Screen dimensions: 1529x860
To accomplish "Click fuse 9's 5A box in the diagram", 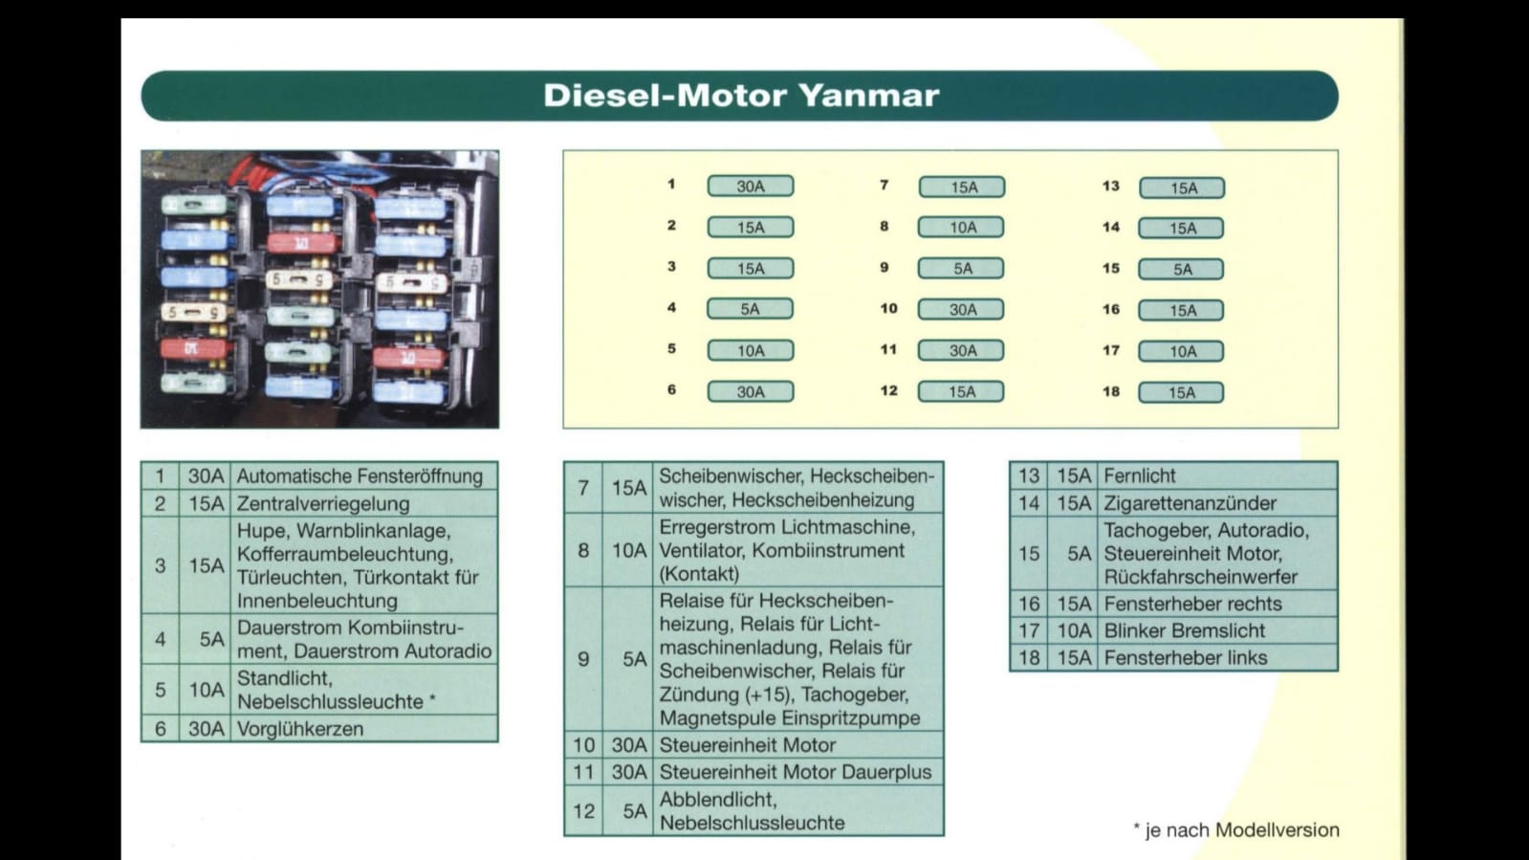I will [961, 269].
